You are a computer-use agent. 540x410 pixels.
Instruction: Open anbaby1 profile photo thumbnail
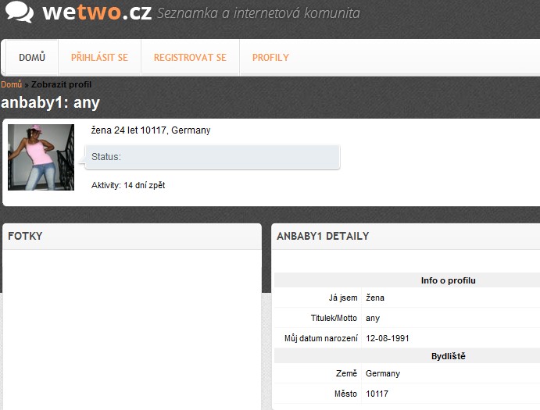click(41, 157)
